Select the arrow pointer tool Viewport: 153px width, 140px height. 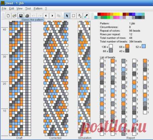[x=67, y=16]
